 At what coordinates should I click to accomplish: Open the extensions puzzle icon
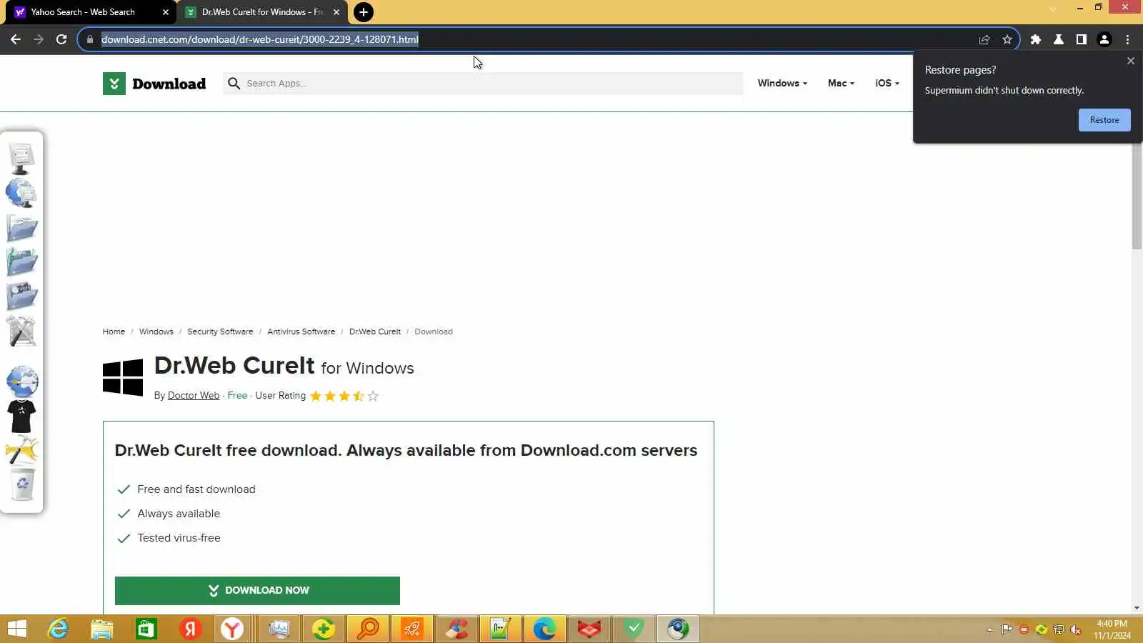click(x=1036, y=39)
